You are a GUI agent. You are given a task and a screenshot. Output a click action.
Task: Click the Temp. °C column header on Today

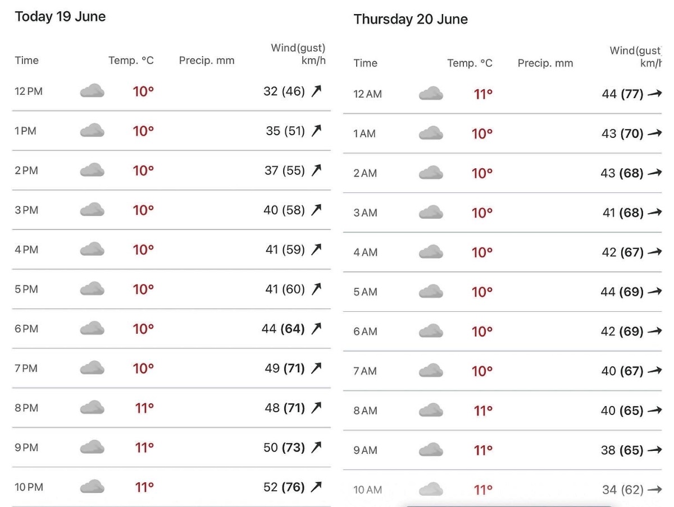pos(131,61)
